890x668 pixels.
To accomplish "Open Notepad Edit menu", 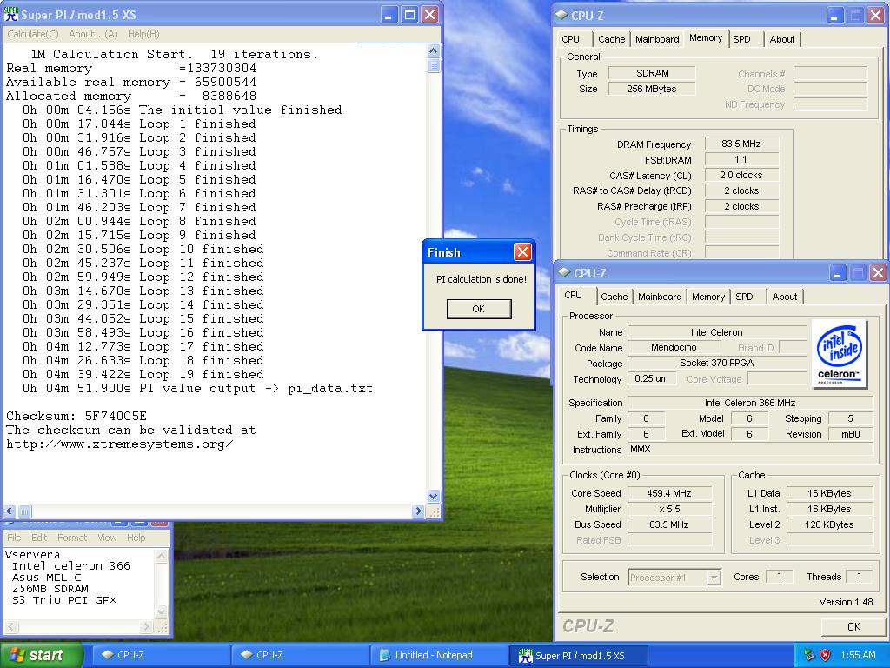I will [x=39, y=538].
